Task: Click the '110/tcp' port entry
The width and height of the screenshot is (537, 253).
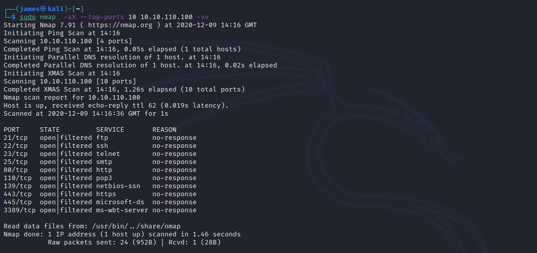Action: pyautogui.click(x=18, y=178)
